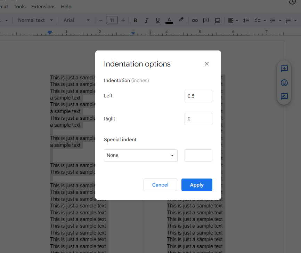Click the Cancel button
The height and width of the screenshot is (253, 301).
click(x=160, y=185)
